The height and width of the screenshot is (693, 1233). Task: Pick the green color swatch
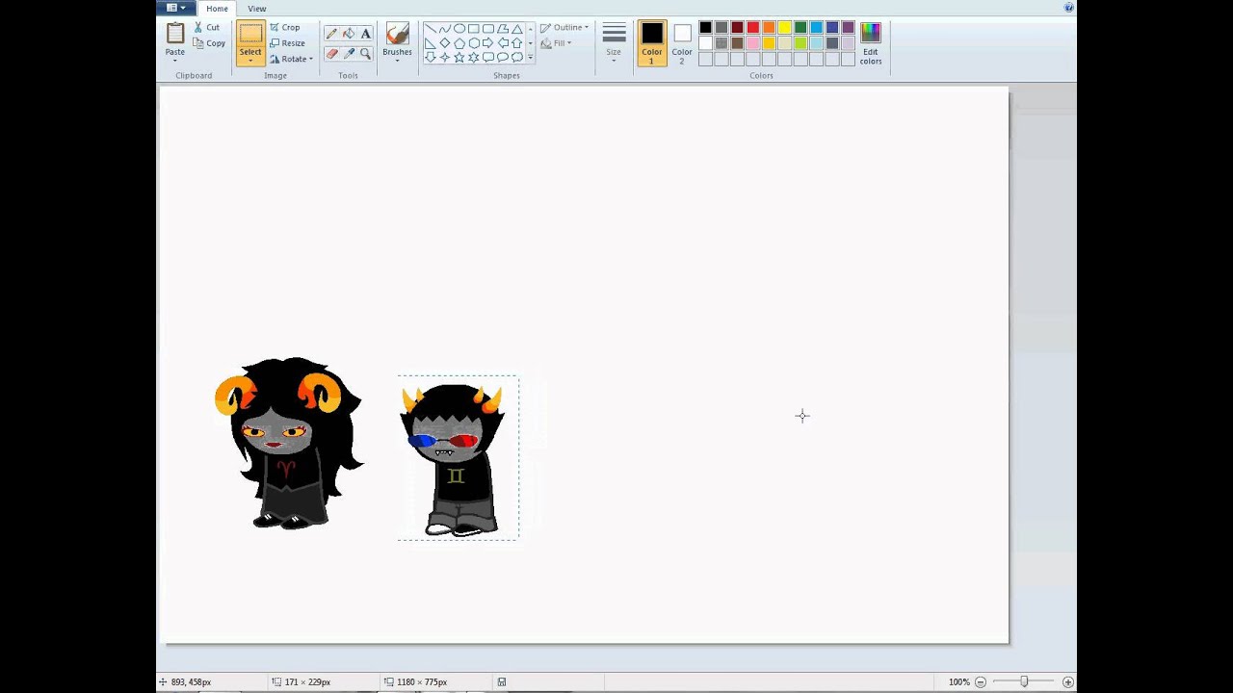pyautogui.click(x=800, y=28)
